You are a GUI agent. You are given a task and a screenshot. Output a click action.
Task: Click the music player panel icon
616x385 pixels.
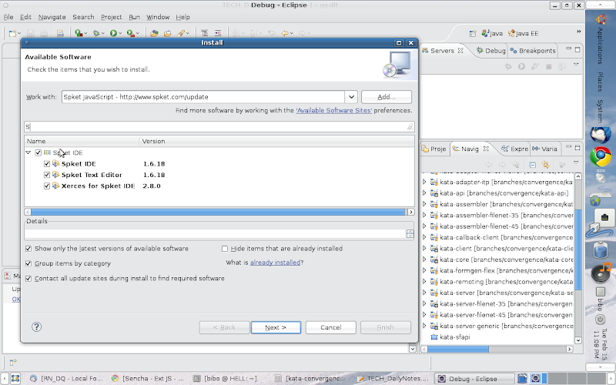[601, 273]
